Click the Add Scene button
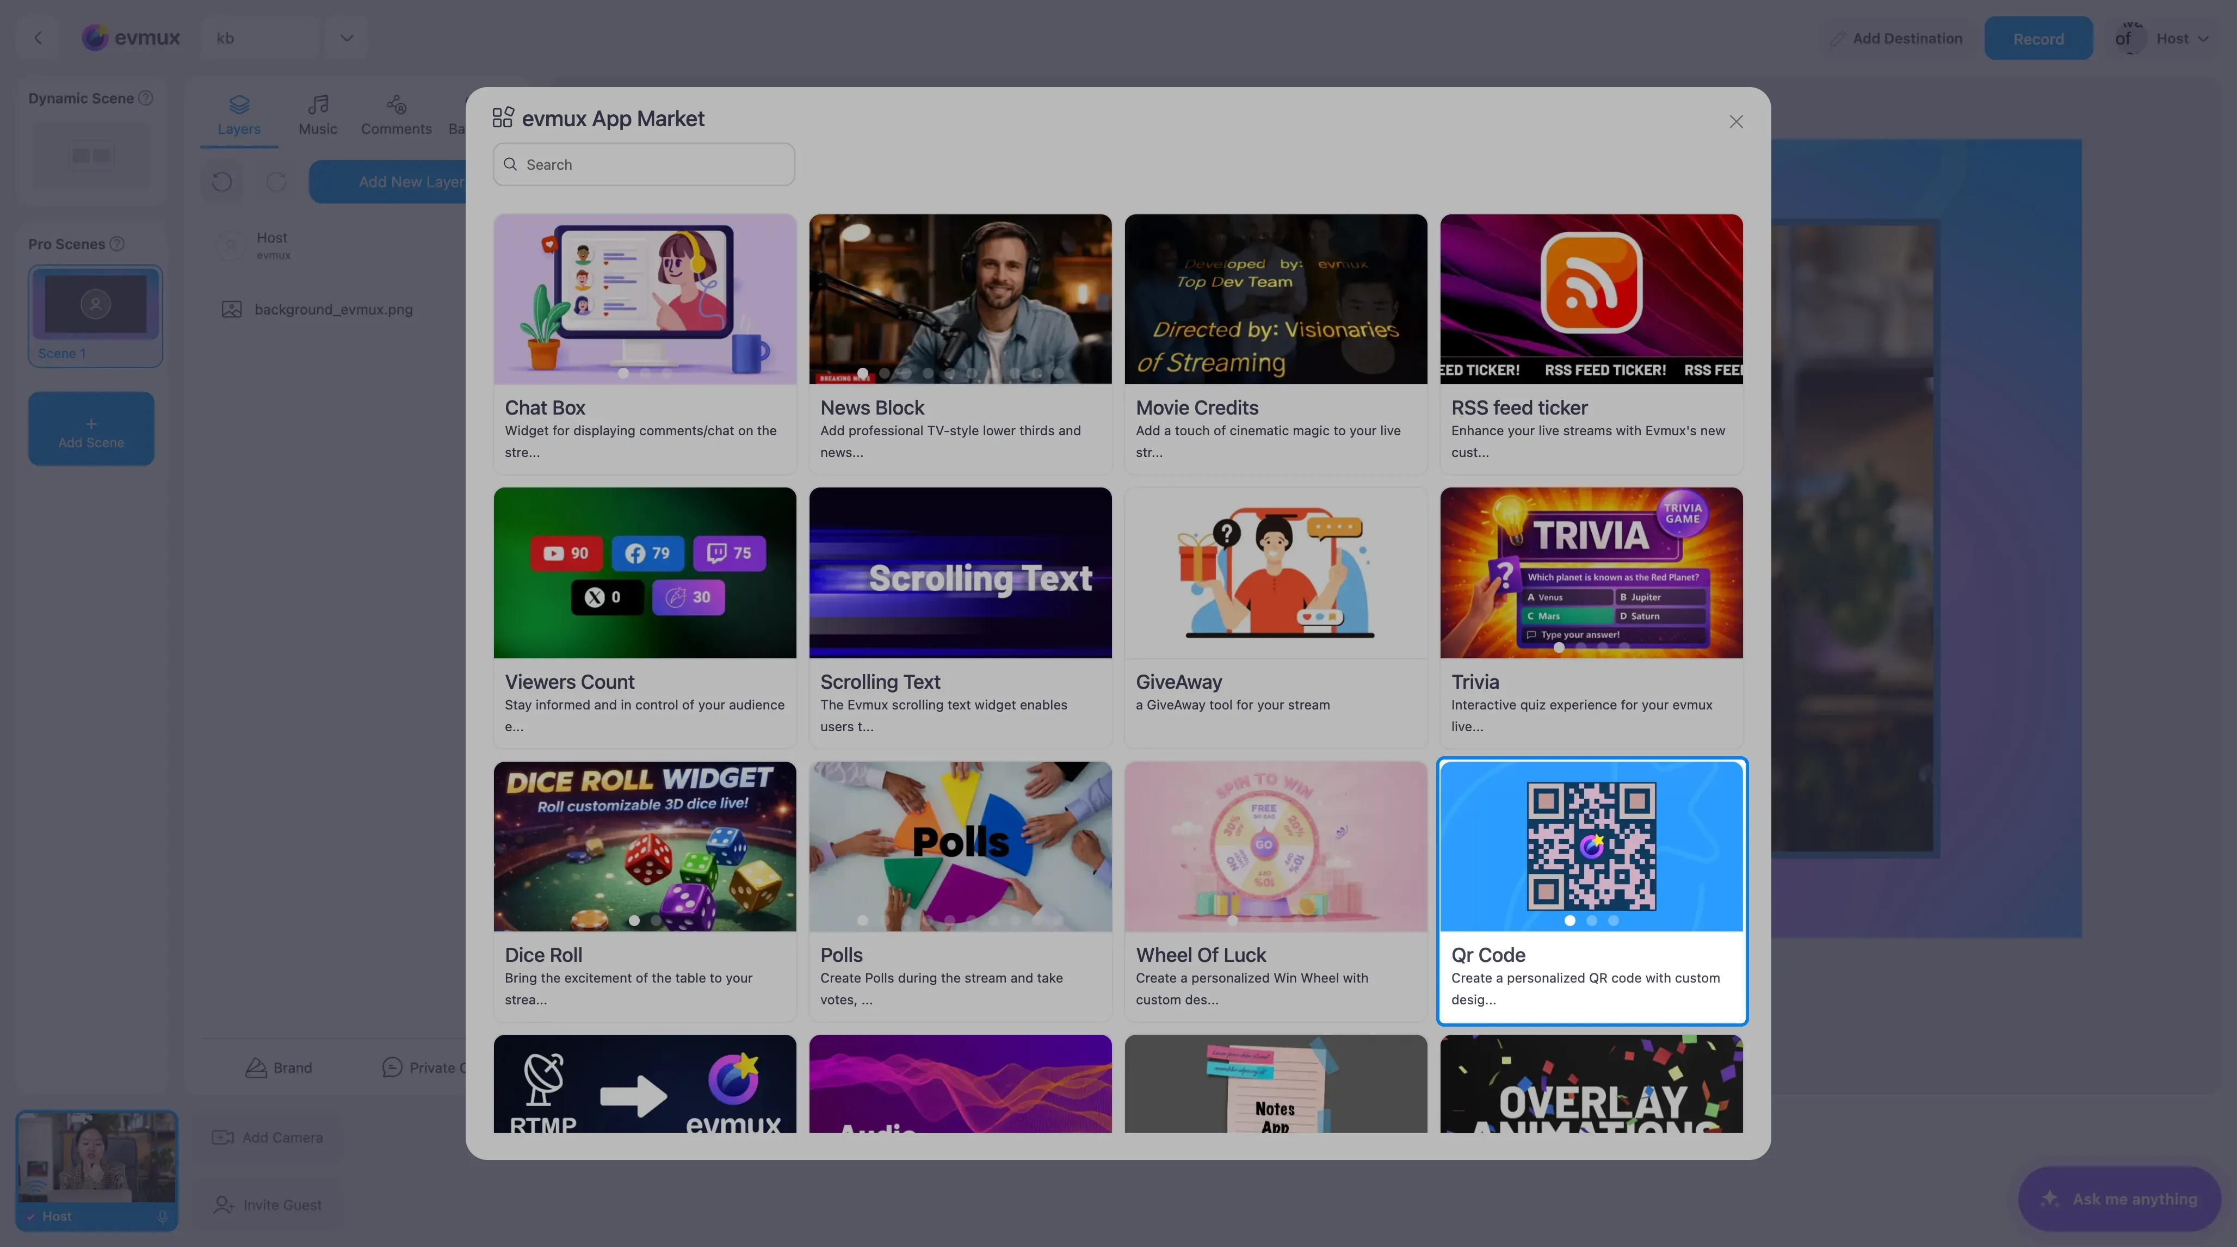 click(91, 429)
